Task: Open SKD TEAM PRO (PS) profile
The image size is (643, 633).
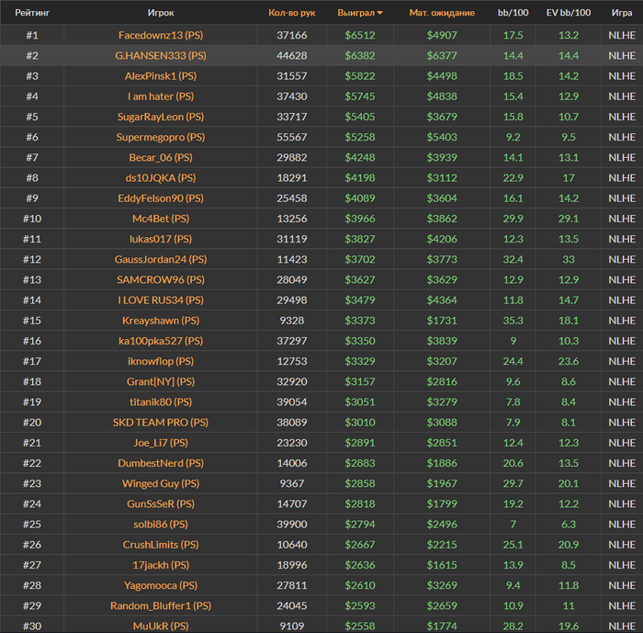Action: pos(161,423)
